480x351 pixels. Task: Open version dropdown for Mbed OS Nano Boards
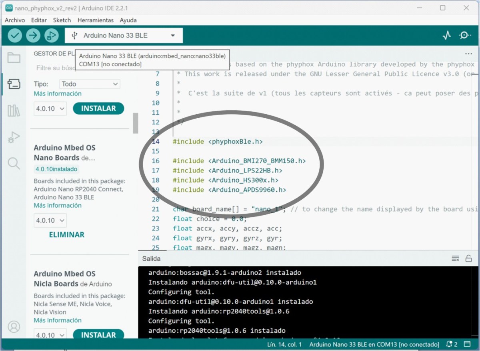point(50,220)
